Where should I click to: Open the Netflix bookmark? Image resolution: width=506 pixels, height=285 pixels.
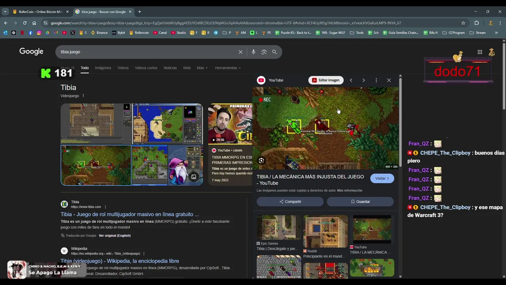tap(22, 33)
